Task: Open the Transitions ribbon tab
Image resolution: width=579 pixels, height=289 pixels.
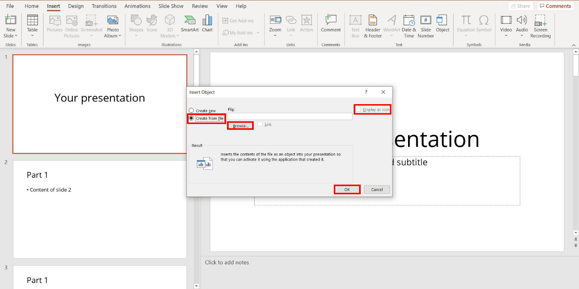Action: [x=104, y=6]
